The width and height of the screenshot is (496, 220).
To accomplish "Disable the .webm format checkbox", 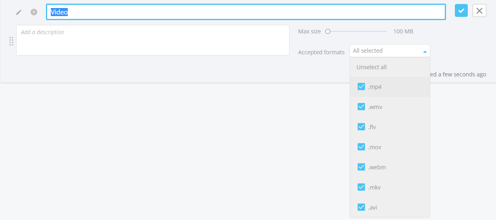I will [361, 167].
